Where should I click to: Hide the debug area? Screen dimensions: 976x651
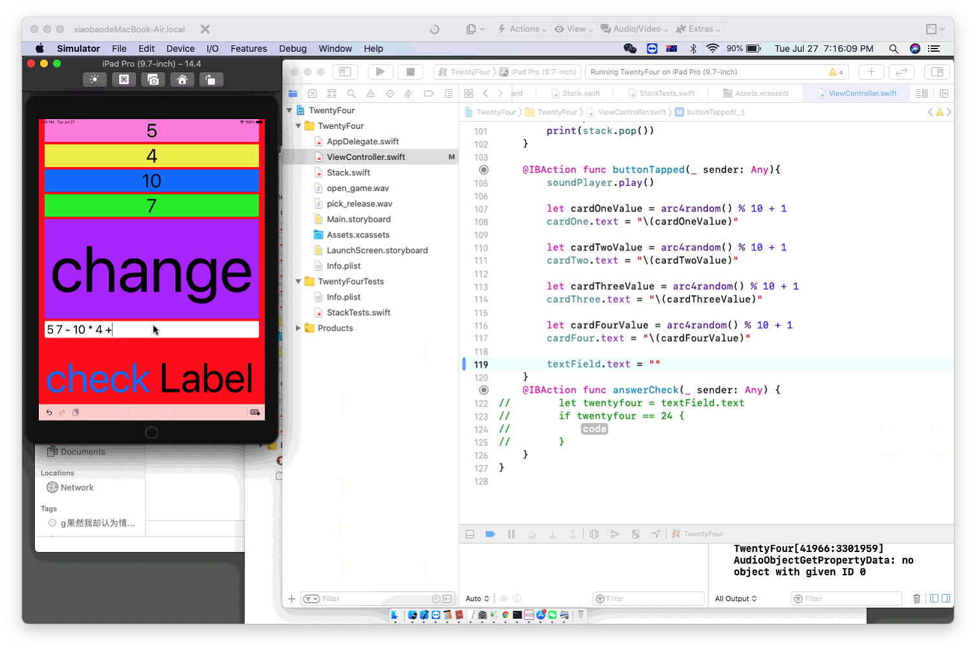click(x=470, y=534)
